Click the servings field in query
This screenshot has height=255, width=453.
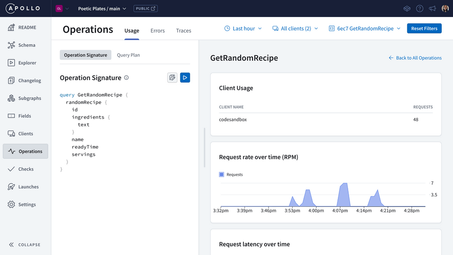(84, 154)
